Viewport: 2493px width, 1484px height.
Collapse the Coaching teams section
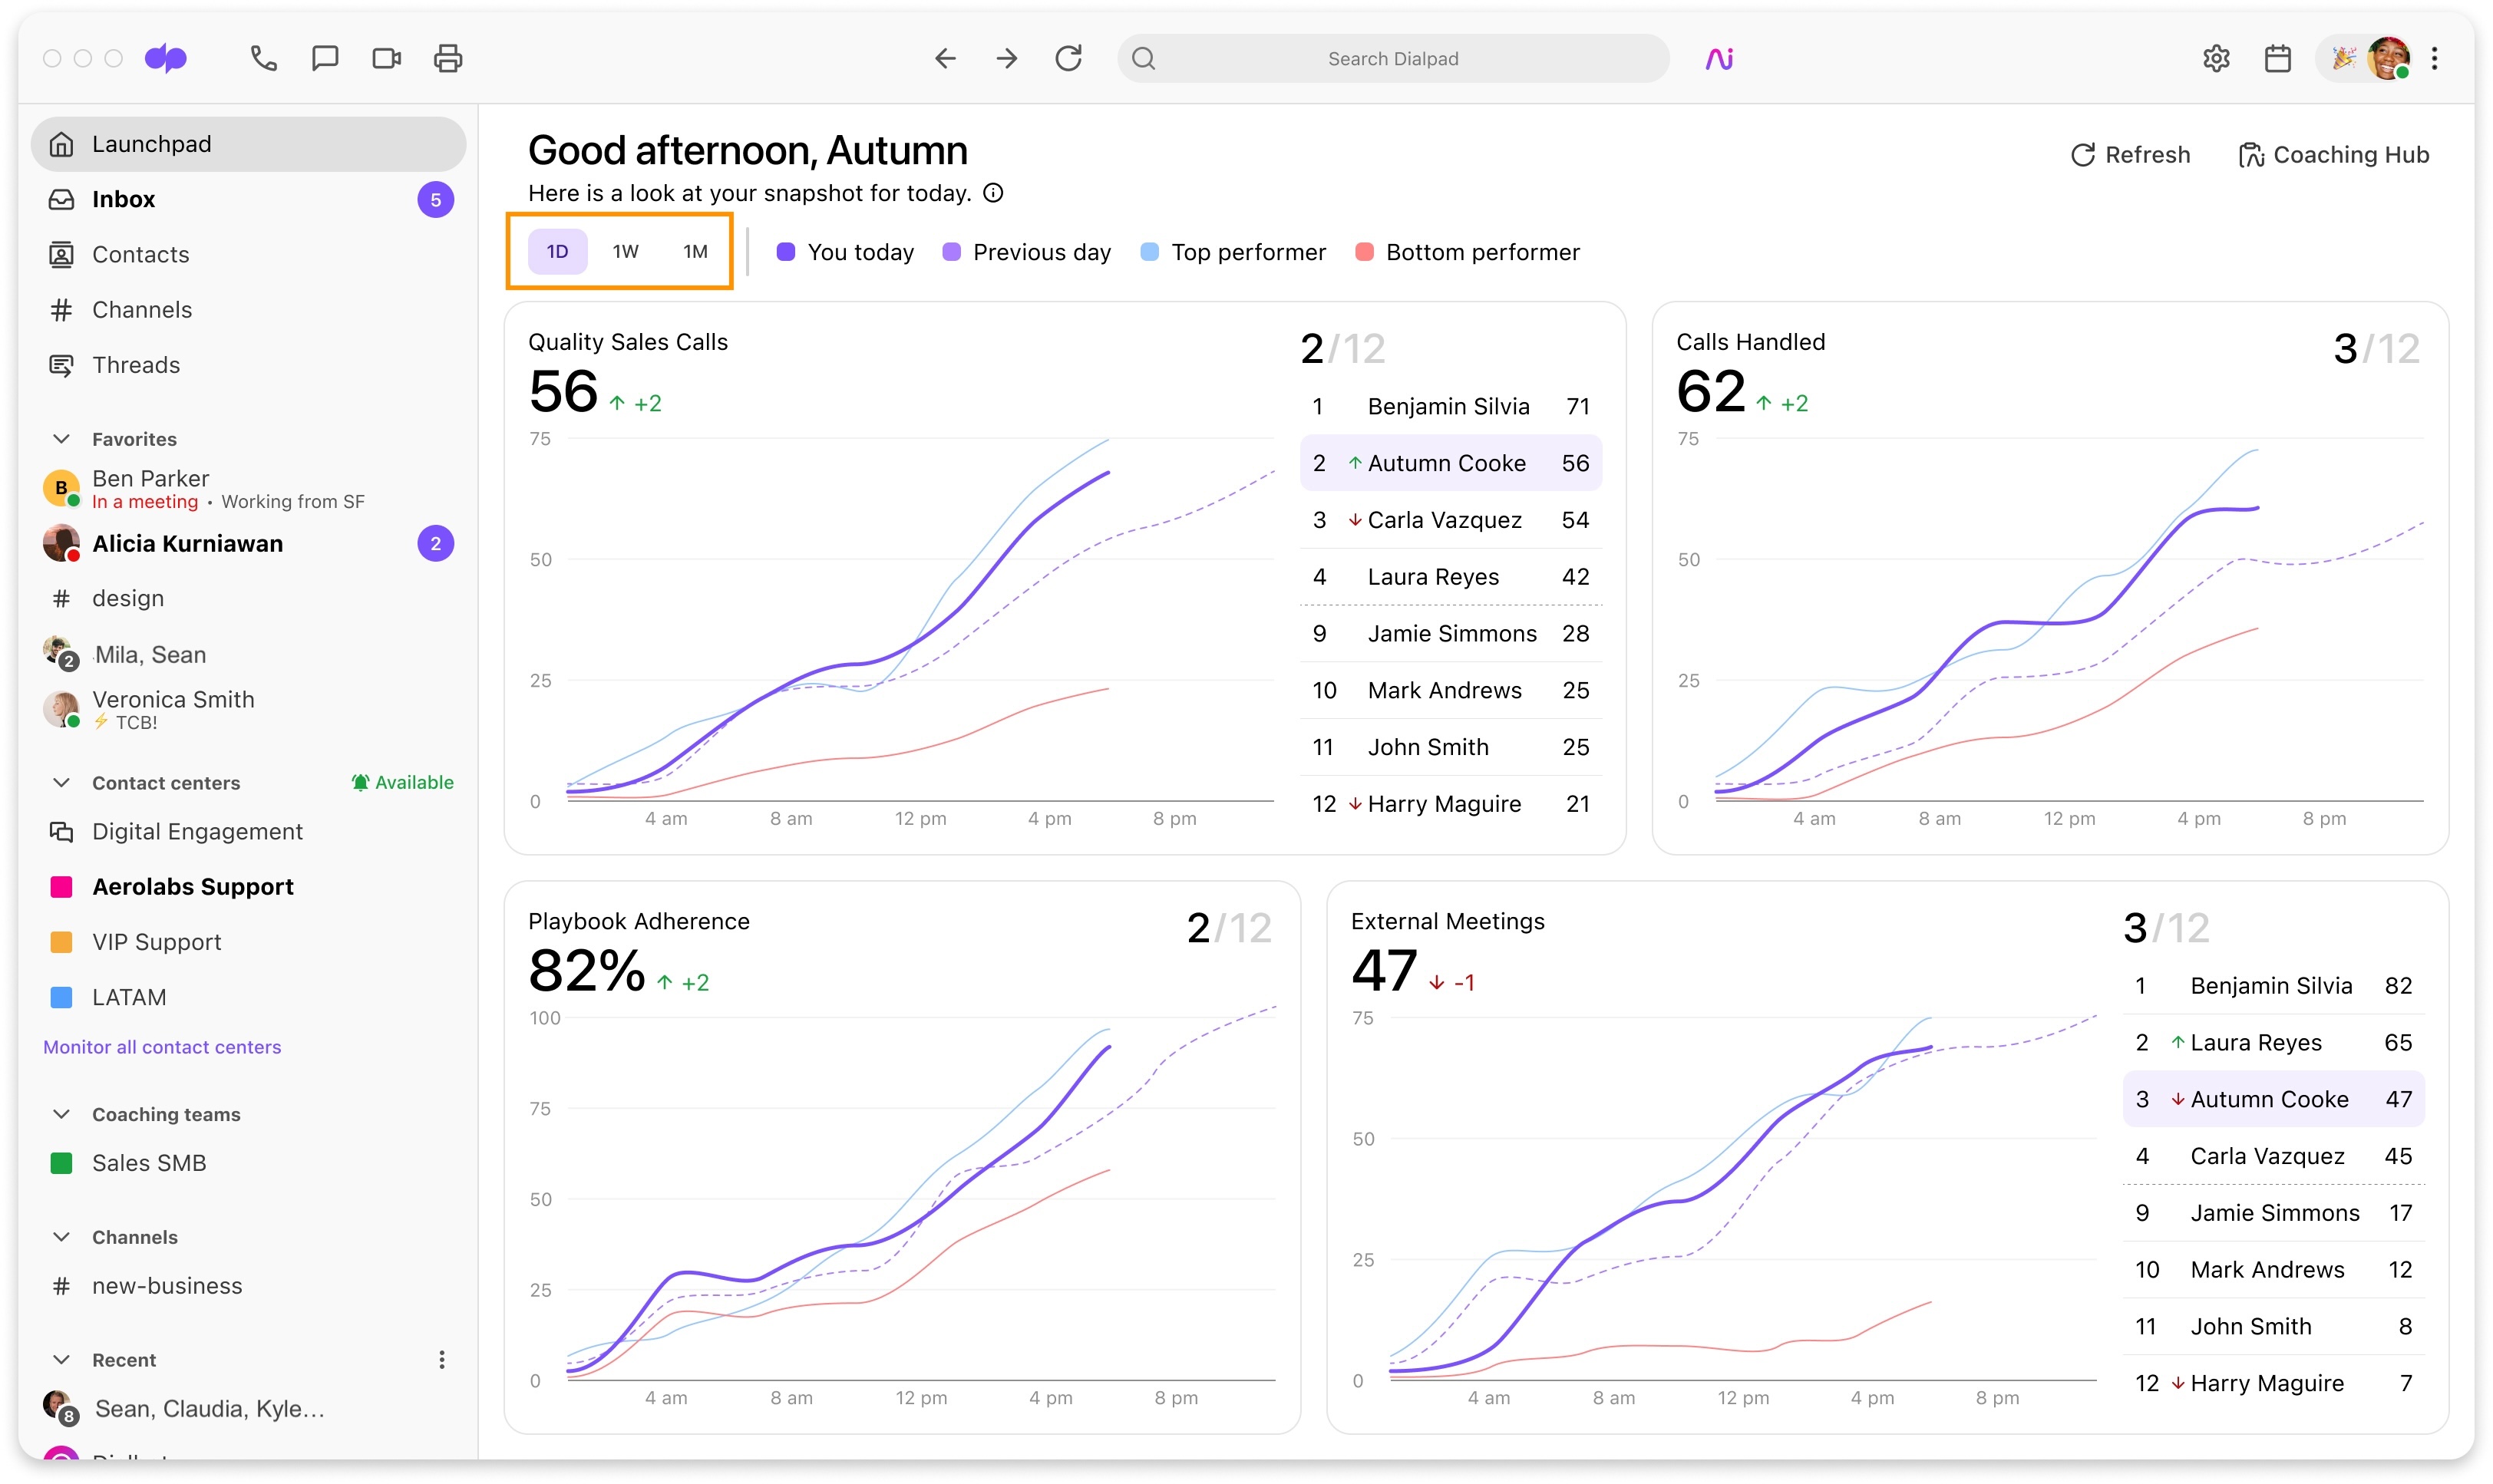[61, 1114]
